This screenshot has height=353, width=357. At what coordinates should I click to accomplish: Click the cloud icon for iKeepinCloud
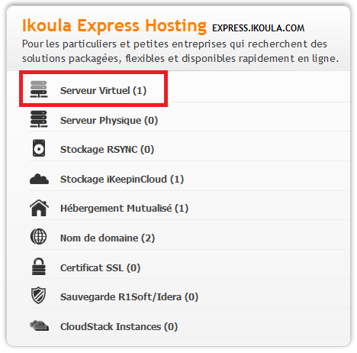click(x=39, y=179)
